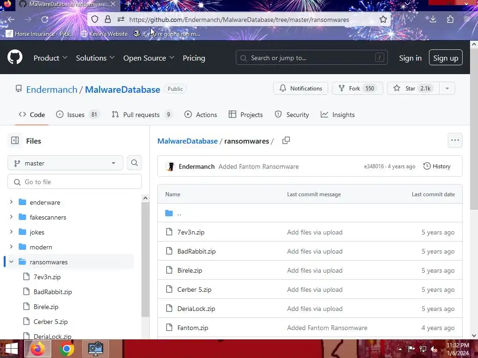The height and width of the screenshot is (358, 478).
Task: Open the Windows Start button
Action: (x=11, y=349)
